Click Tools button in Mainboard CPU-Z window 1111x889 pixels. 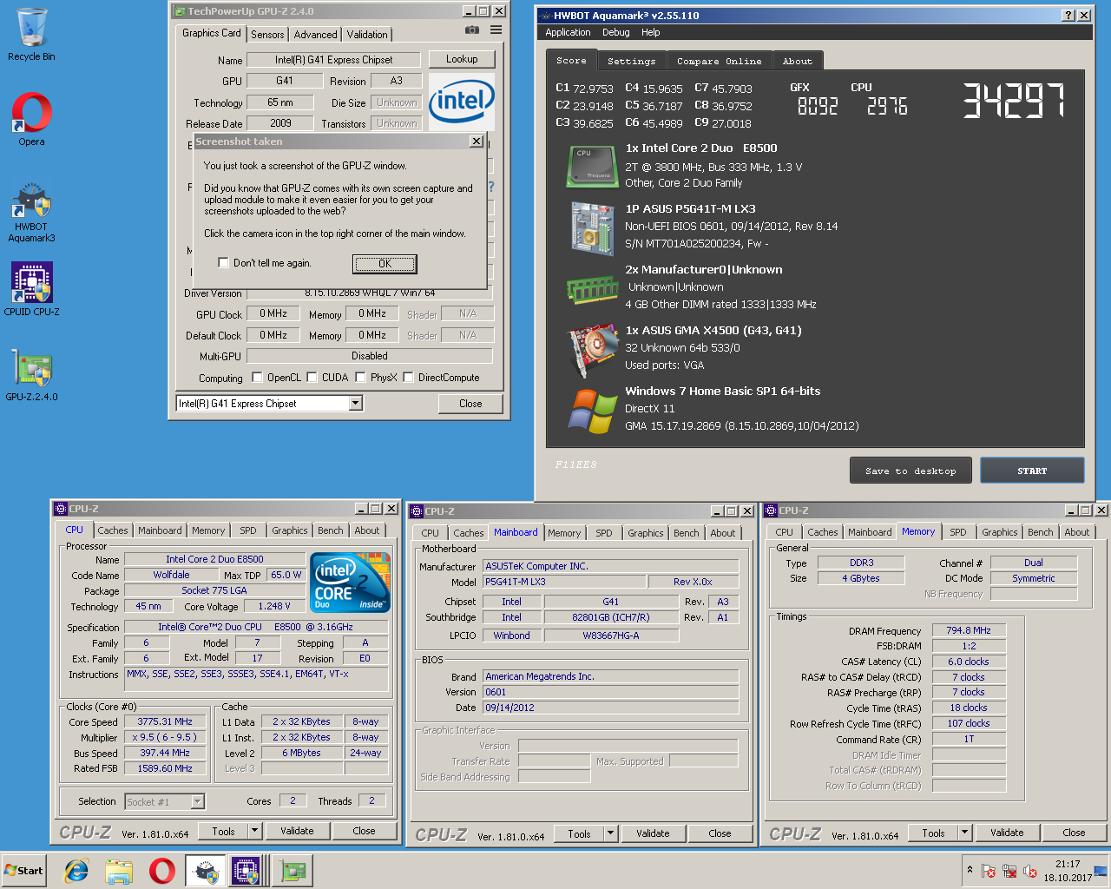pyautogui.click(x=579, y=833)
